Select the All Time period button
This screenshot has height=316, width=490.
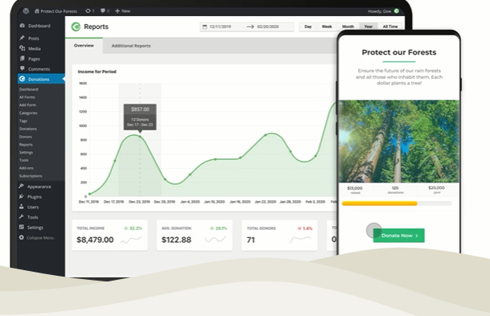[390, 27]
